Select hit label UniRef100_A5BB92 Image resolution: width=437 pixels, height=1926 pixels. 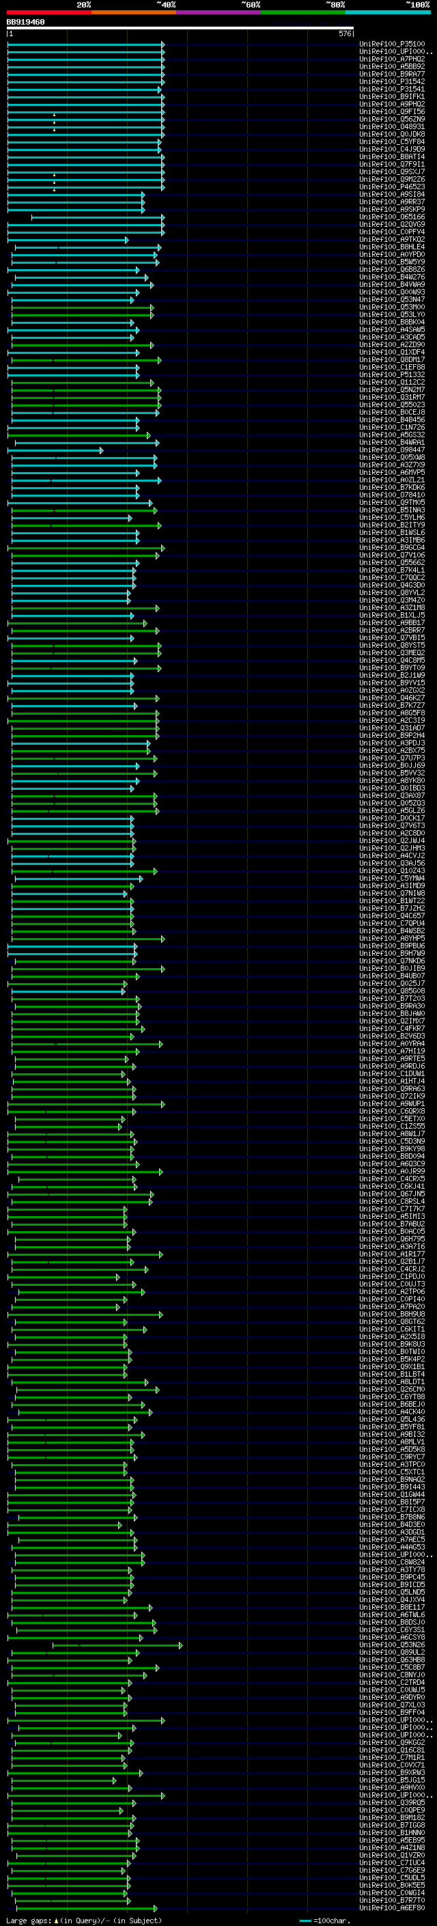click(392, 66)
